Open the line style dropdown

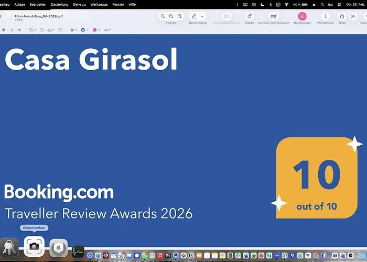[73, 30]
